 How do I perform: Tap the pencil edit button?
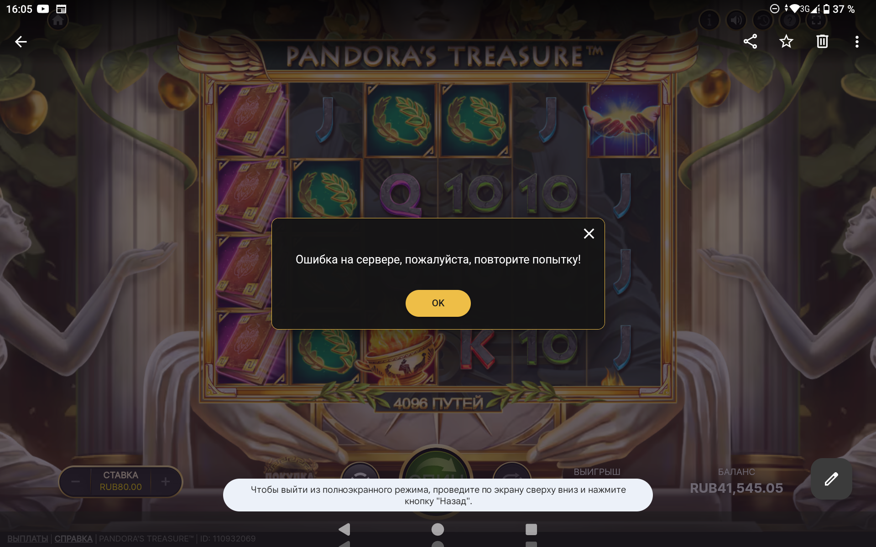(x=831, y=479)
